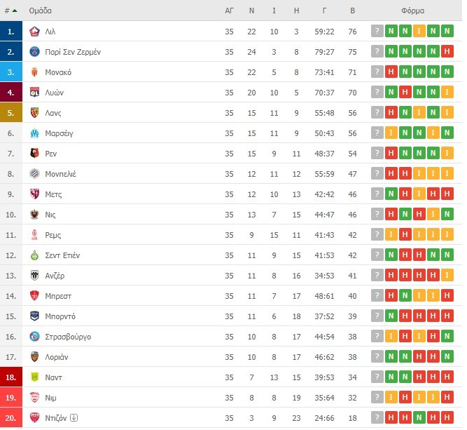
Task: Sort standings by the Γ goals column
Action: click(x=325, y=11)
